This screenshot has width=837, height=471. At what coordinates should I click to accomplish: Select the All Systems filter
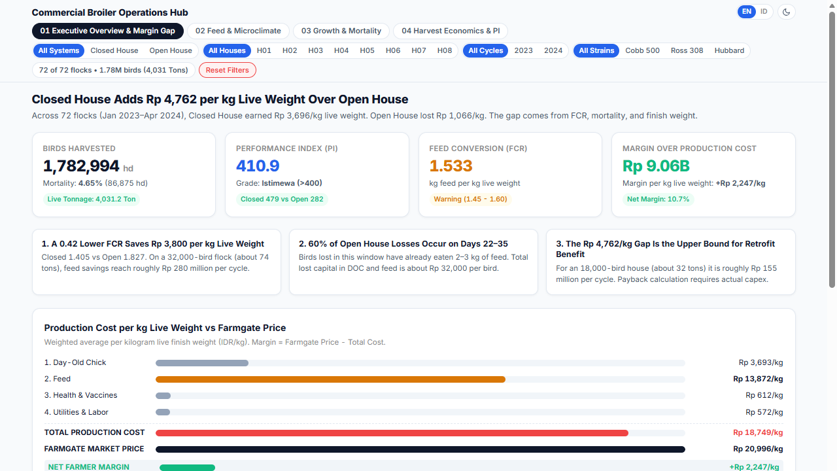(x=59, y=50)
